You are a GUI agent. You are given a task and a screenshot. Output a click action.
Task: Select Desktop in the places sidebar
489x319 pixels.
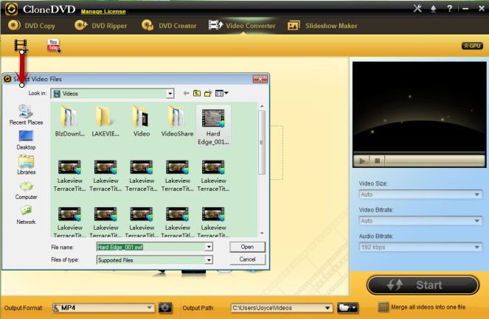pyautogui.click(x=26, y=140)
